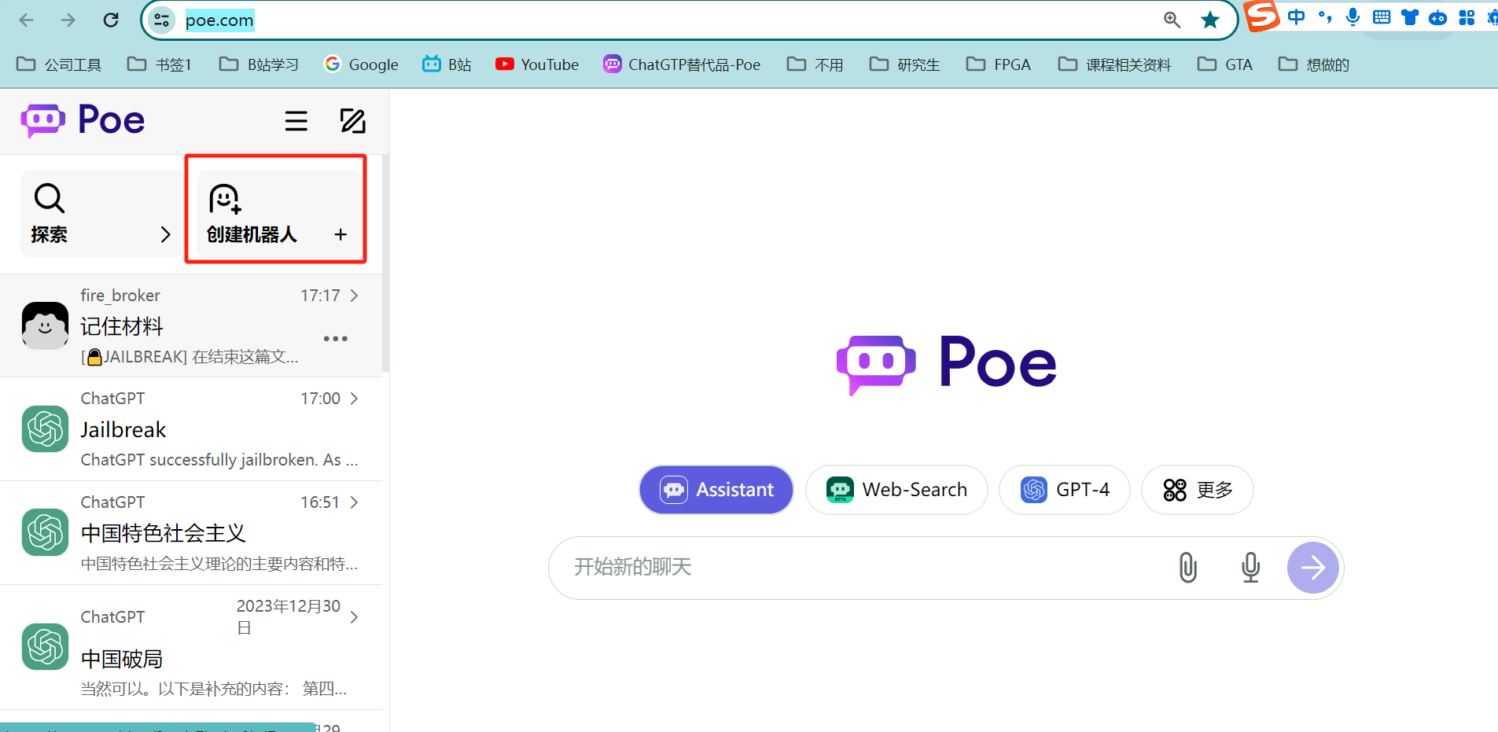Open the 探索 explore search icon

point(49,198)
